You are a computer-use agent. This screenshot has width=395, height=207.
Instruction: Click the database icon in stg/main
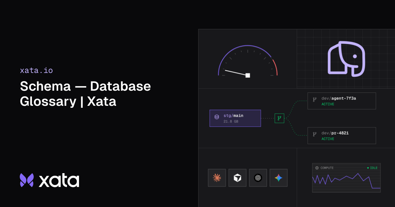coord(217,117)
